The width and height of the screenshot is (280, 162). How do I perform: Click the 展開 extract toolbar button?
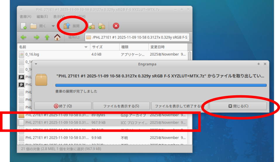pyautogui.click(x=72, y=26)
